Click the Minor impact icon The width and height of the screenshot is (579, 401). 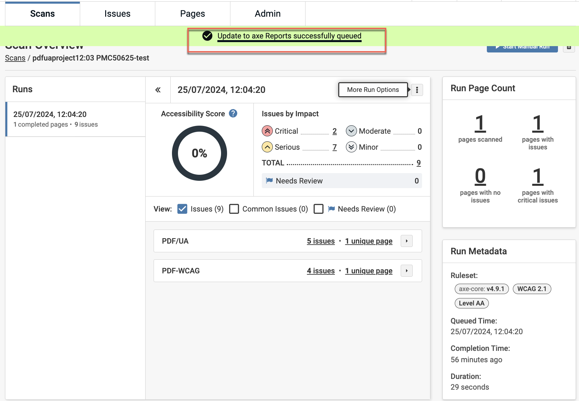(351, 147)
